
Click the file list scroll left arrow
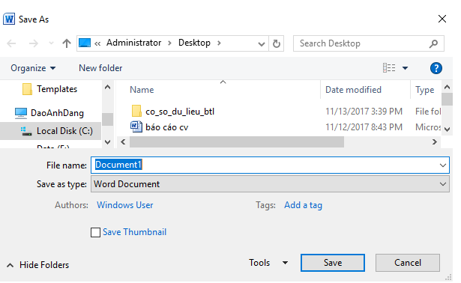point(123,142)
